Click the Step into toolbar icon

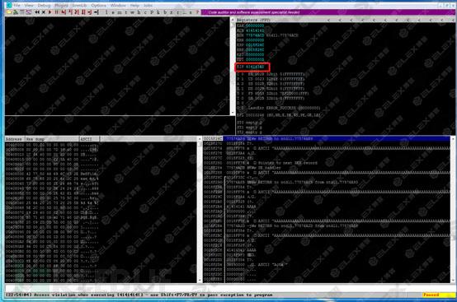[x=64, y=12]
